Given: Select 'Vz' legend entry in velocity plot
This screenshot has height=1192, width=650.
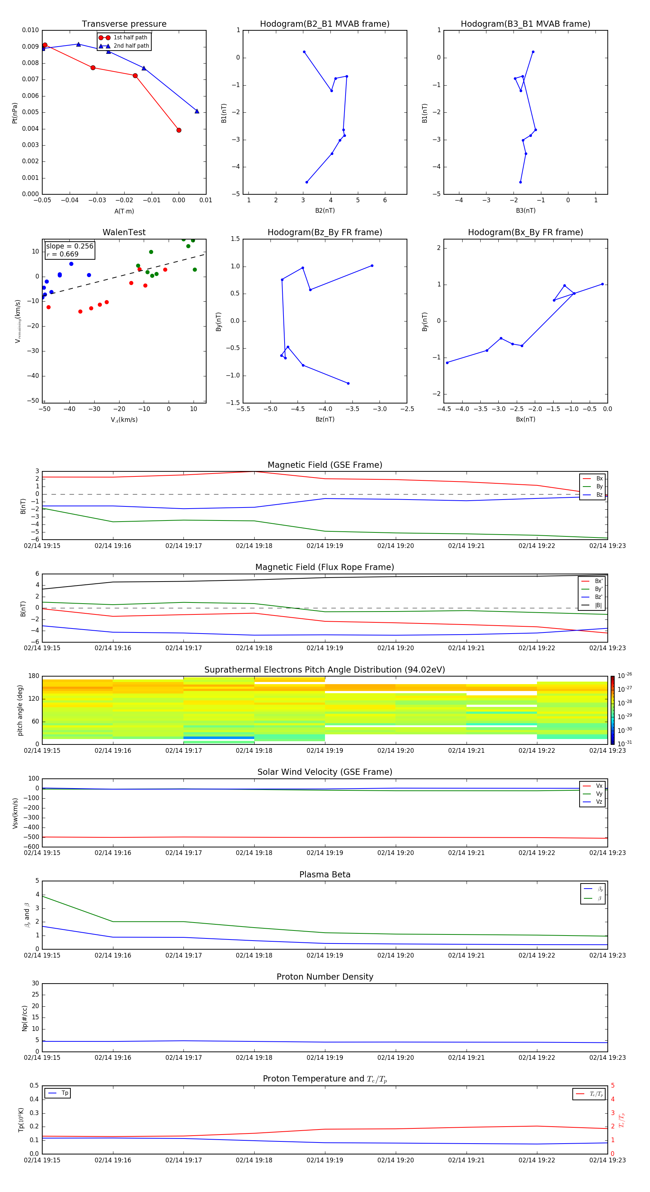Looking at the screenshot, I should (593, 802).
